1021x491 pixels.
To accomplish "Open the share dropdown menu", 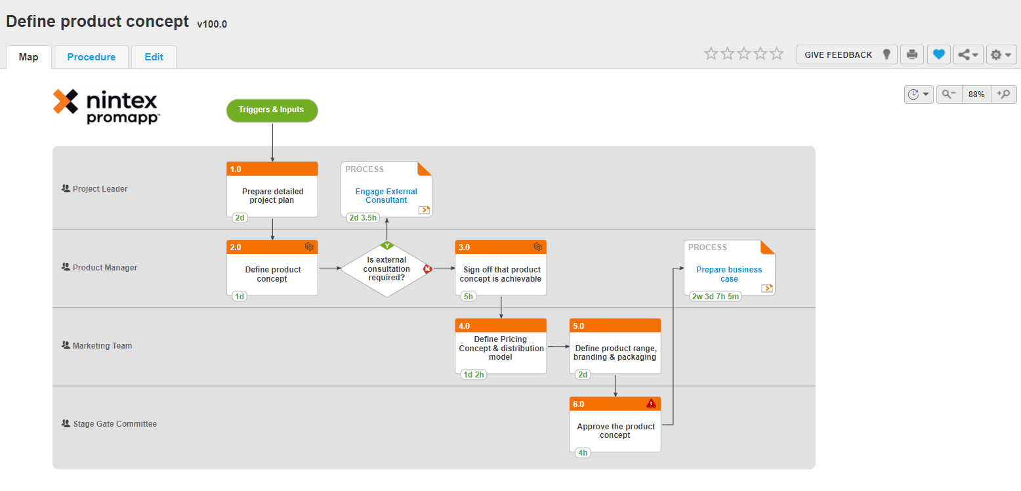I will [969, 54].
